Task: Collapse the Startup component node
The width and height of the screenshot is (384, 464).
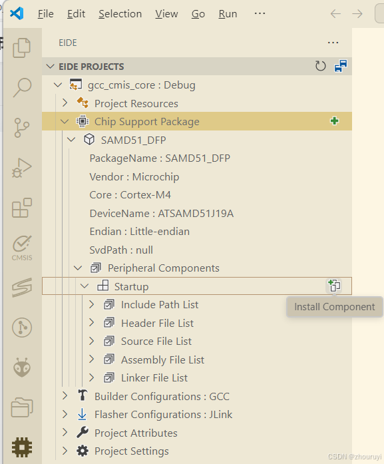Action: pyautogui.click(x=85, y=286)
